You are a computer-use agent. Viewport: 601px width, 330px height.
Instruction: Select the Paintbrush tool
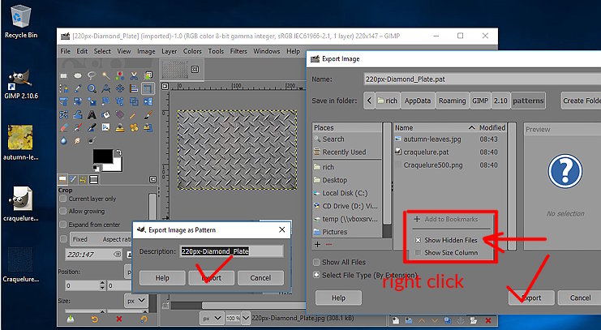(148, 114)
